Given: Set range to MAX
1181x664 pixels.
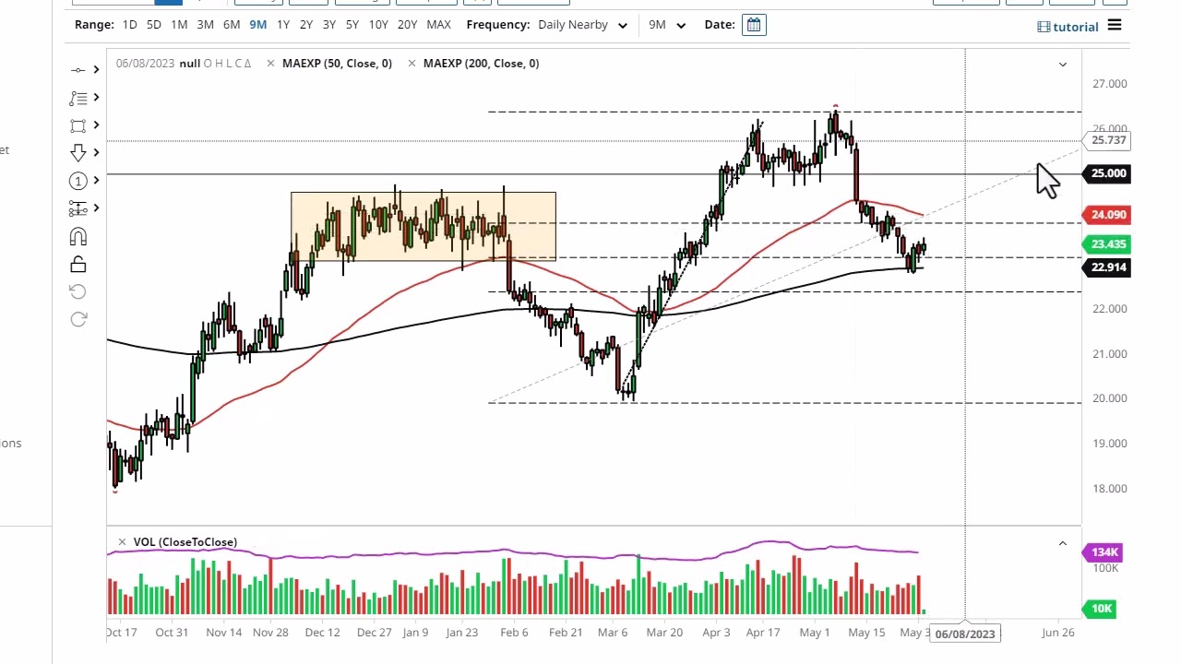Looking at the screenshot, I should (x=439, y=25).
